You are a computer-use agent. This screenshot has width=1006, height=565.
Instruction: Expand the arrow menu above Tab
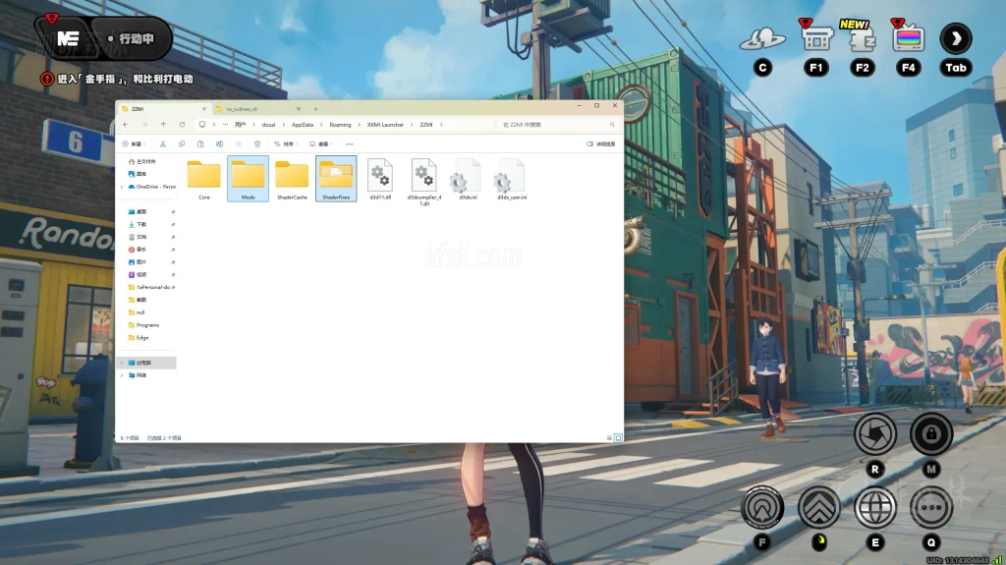pos(956,39)
